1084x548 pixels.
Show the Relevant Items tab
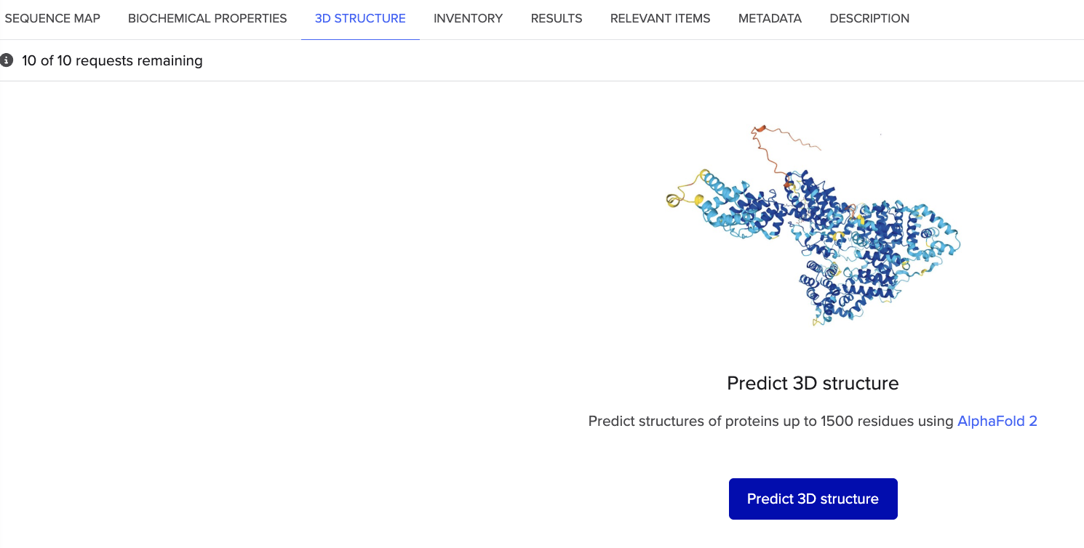point(660,18)
